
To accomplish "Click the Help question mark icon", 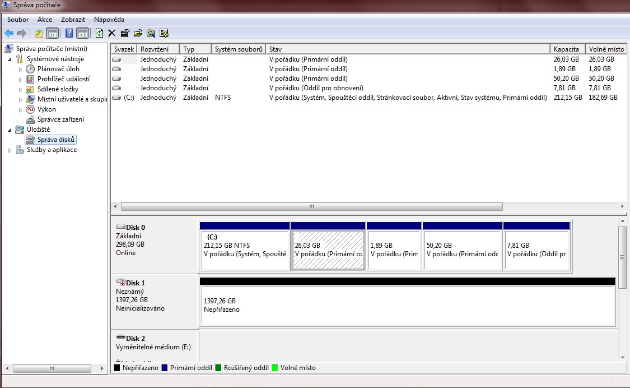I will 69,33.
